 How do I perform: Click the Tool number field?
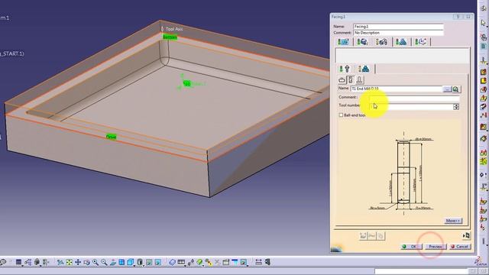click(x=411, y=107)
